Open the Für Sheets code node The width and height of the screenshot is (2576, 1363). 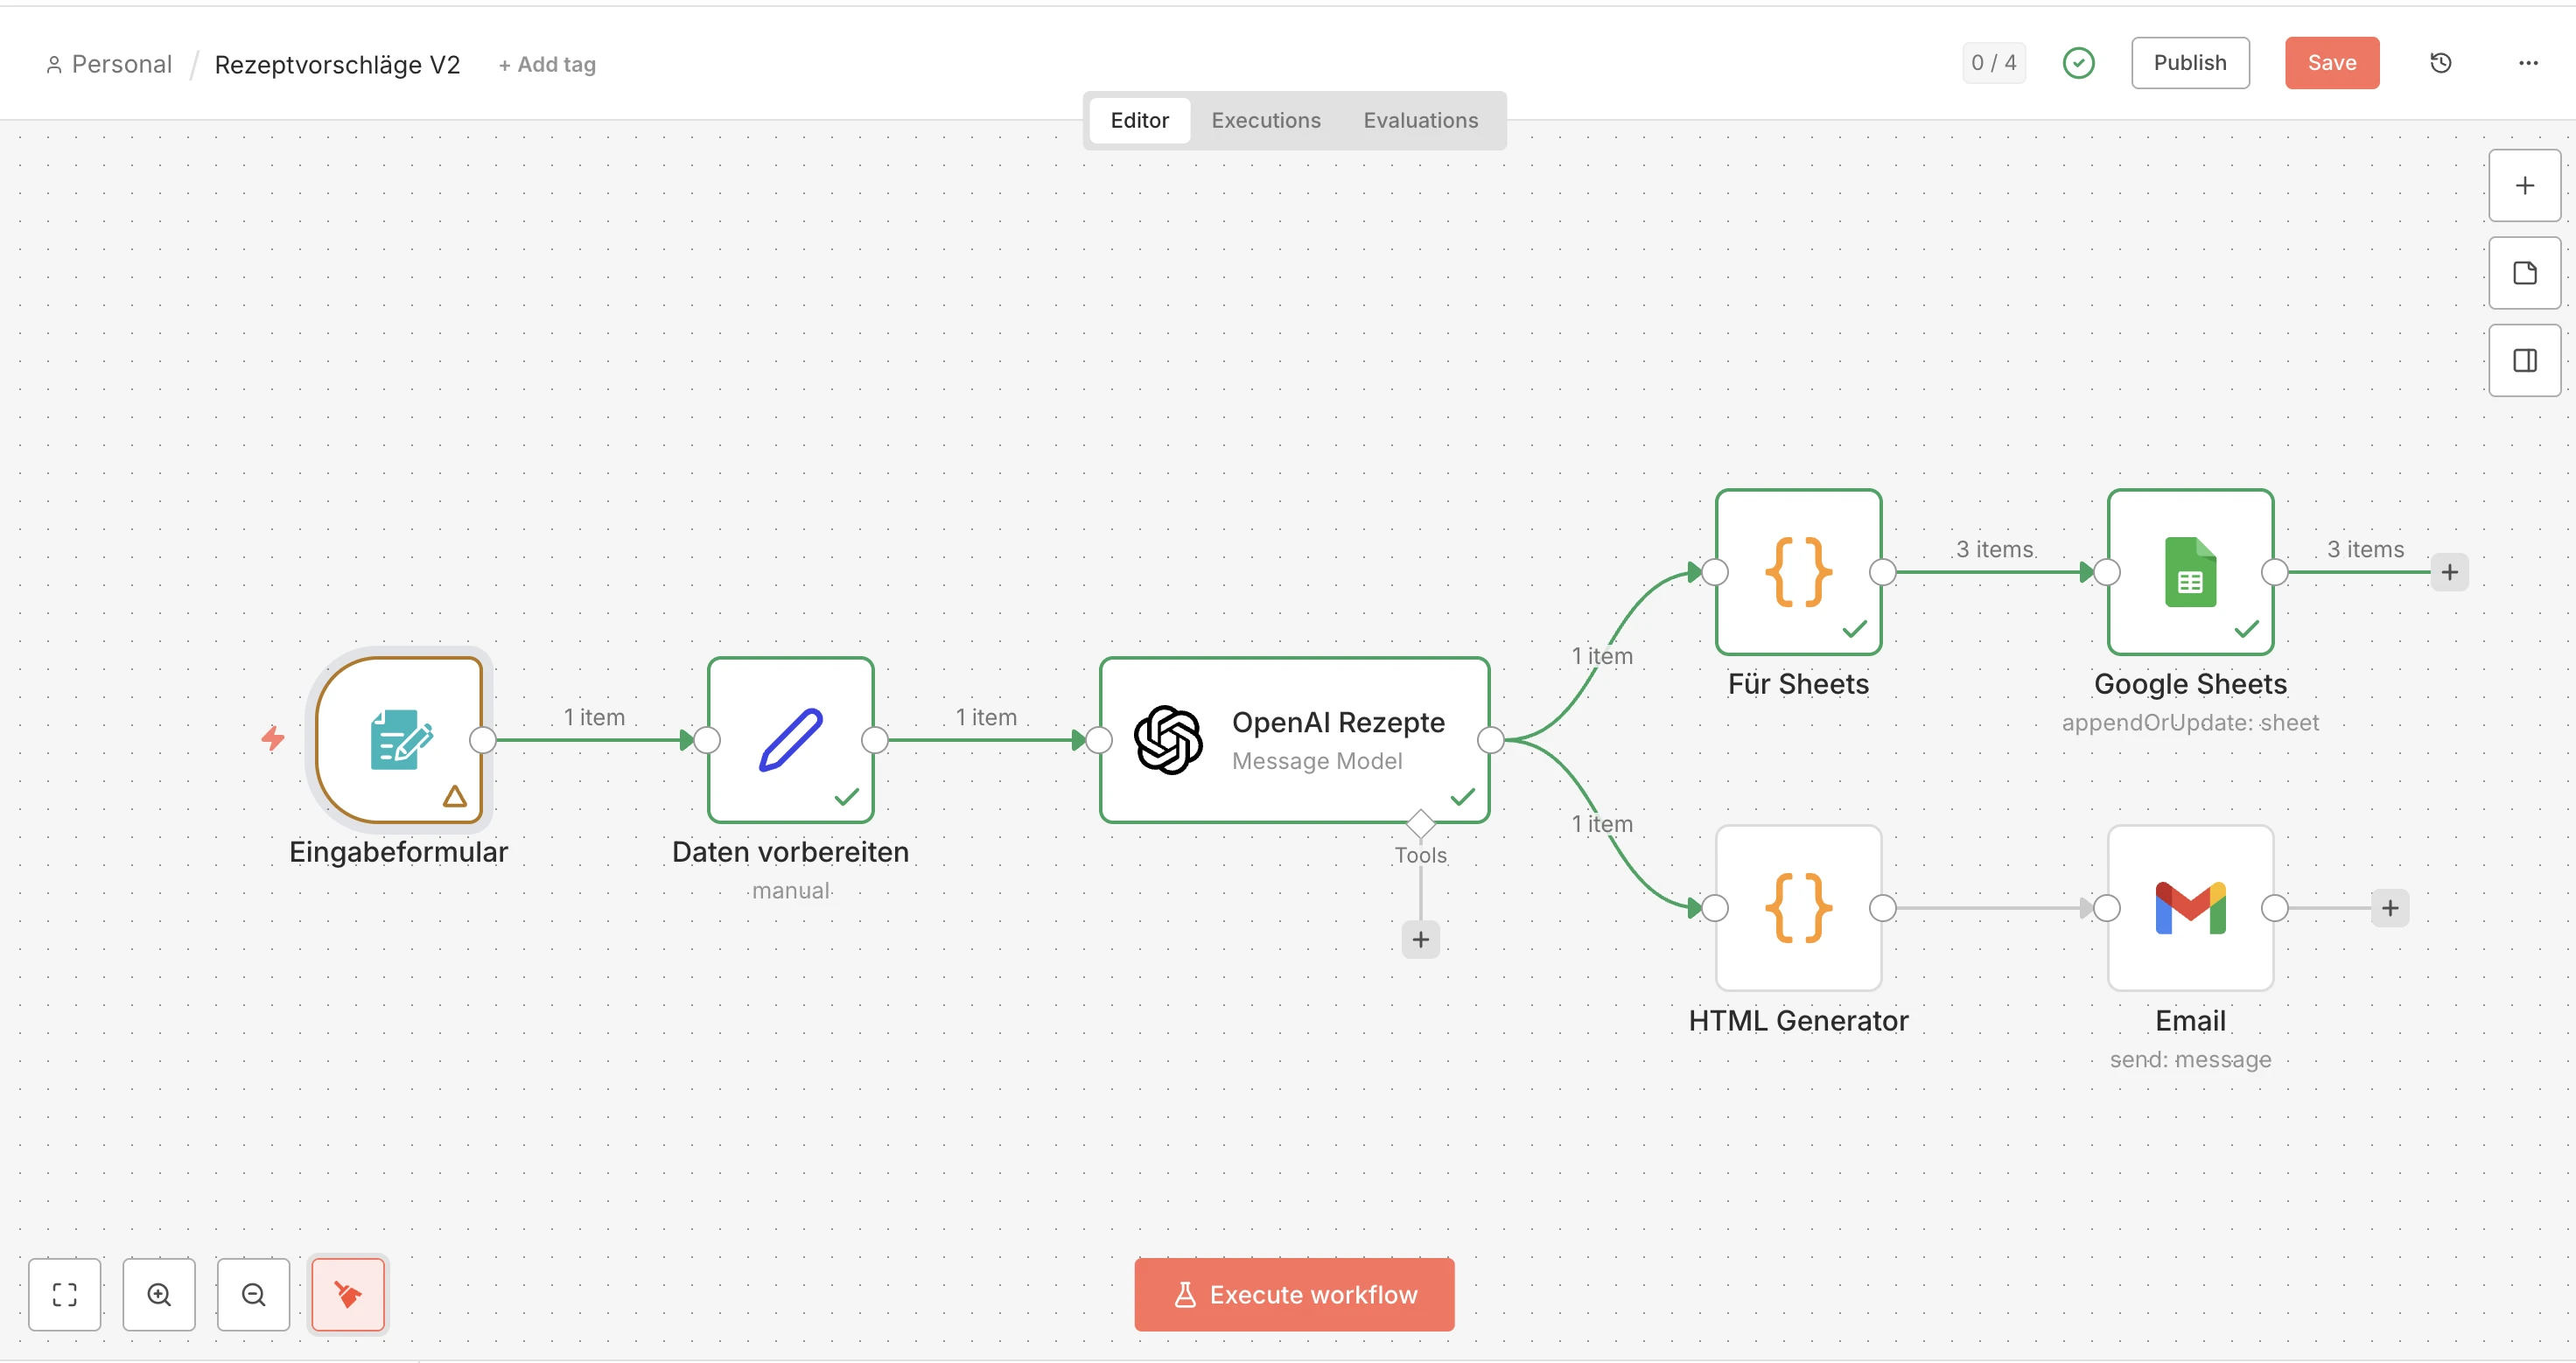[x=1797, y=572]
